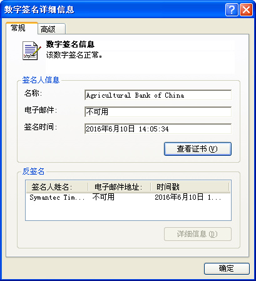Click the countersignature timestamp 2016年6月10日 cell

tap(188, 197)
